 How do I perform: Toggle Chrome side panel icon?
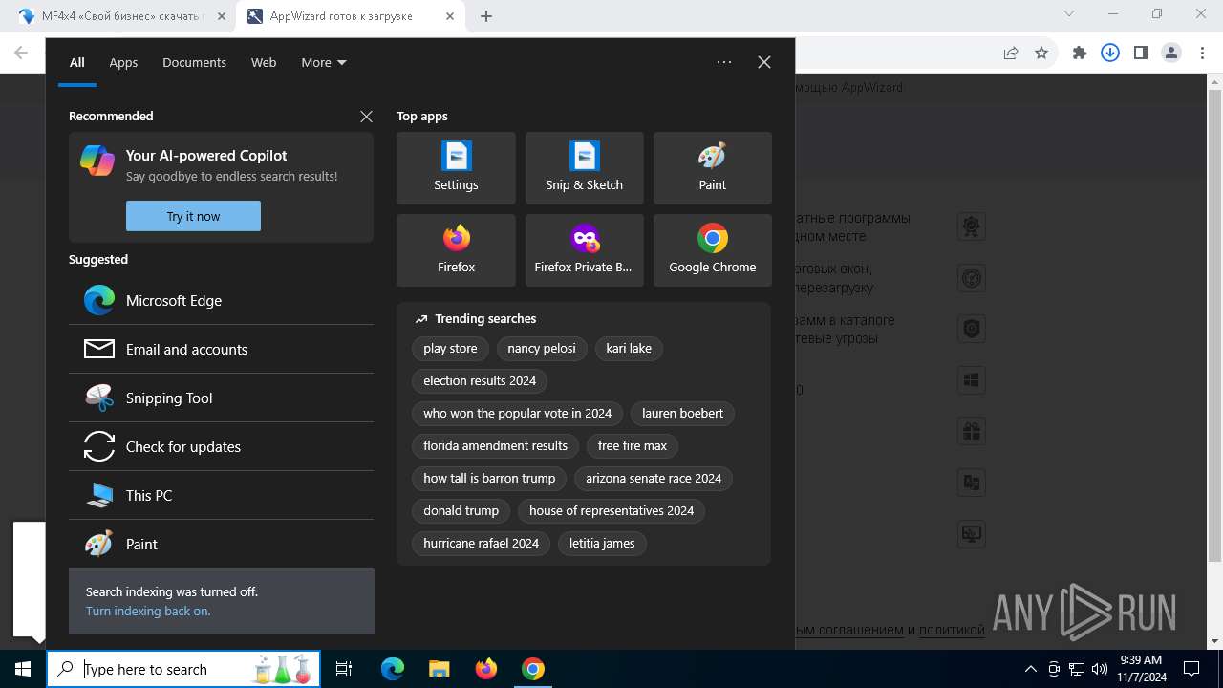pyautogui.click(x=1141, y=54)
